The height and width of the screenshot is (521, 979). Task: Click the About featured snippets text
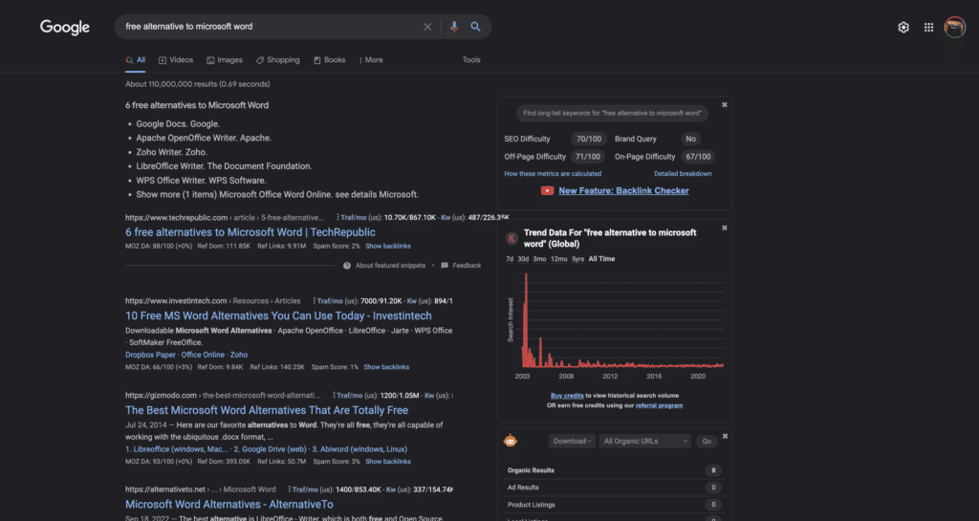[390, 265]
